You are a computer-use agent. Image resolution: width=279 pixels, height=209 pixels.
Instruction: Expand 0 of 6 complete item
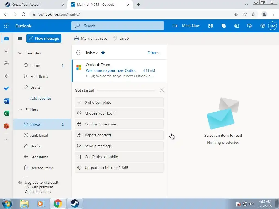click(119, 102)
